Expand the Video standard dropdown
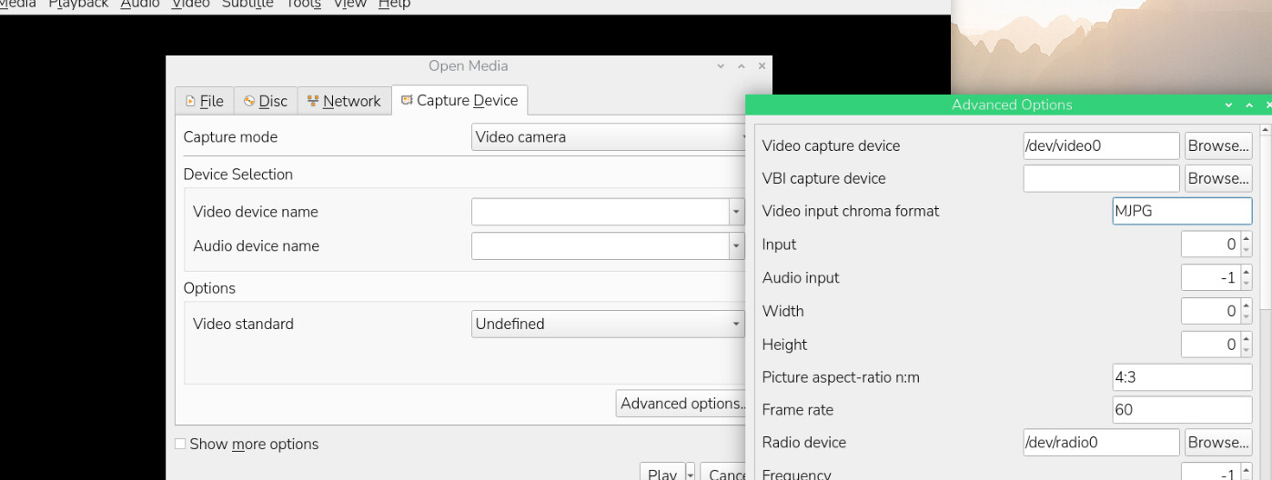Image resolution: width=1272 pixels, height=480 pixels. tap(608, 324)
